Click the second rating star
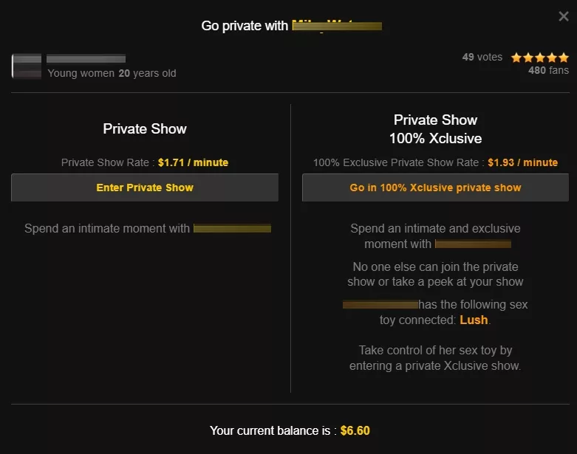The image size is (577, 454). click(x=528, y=58)
